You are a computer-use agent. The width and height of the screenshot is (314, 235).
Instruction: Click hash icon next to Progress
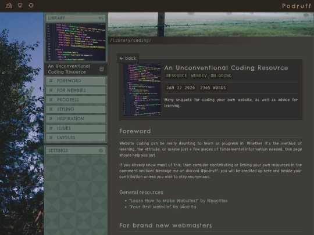point(51,100)
